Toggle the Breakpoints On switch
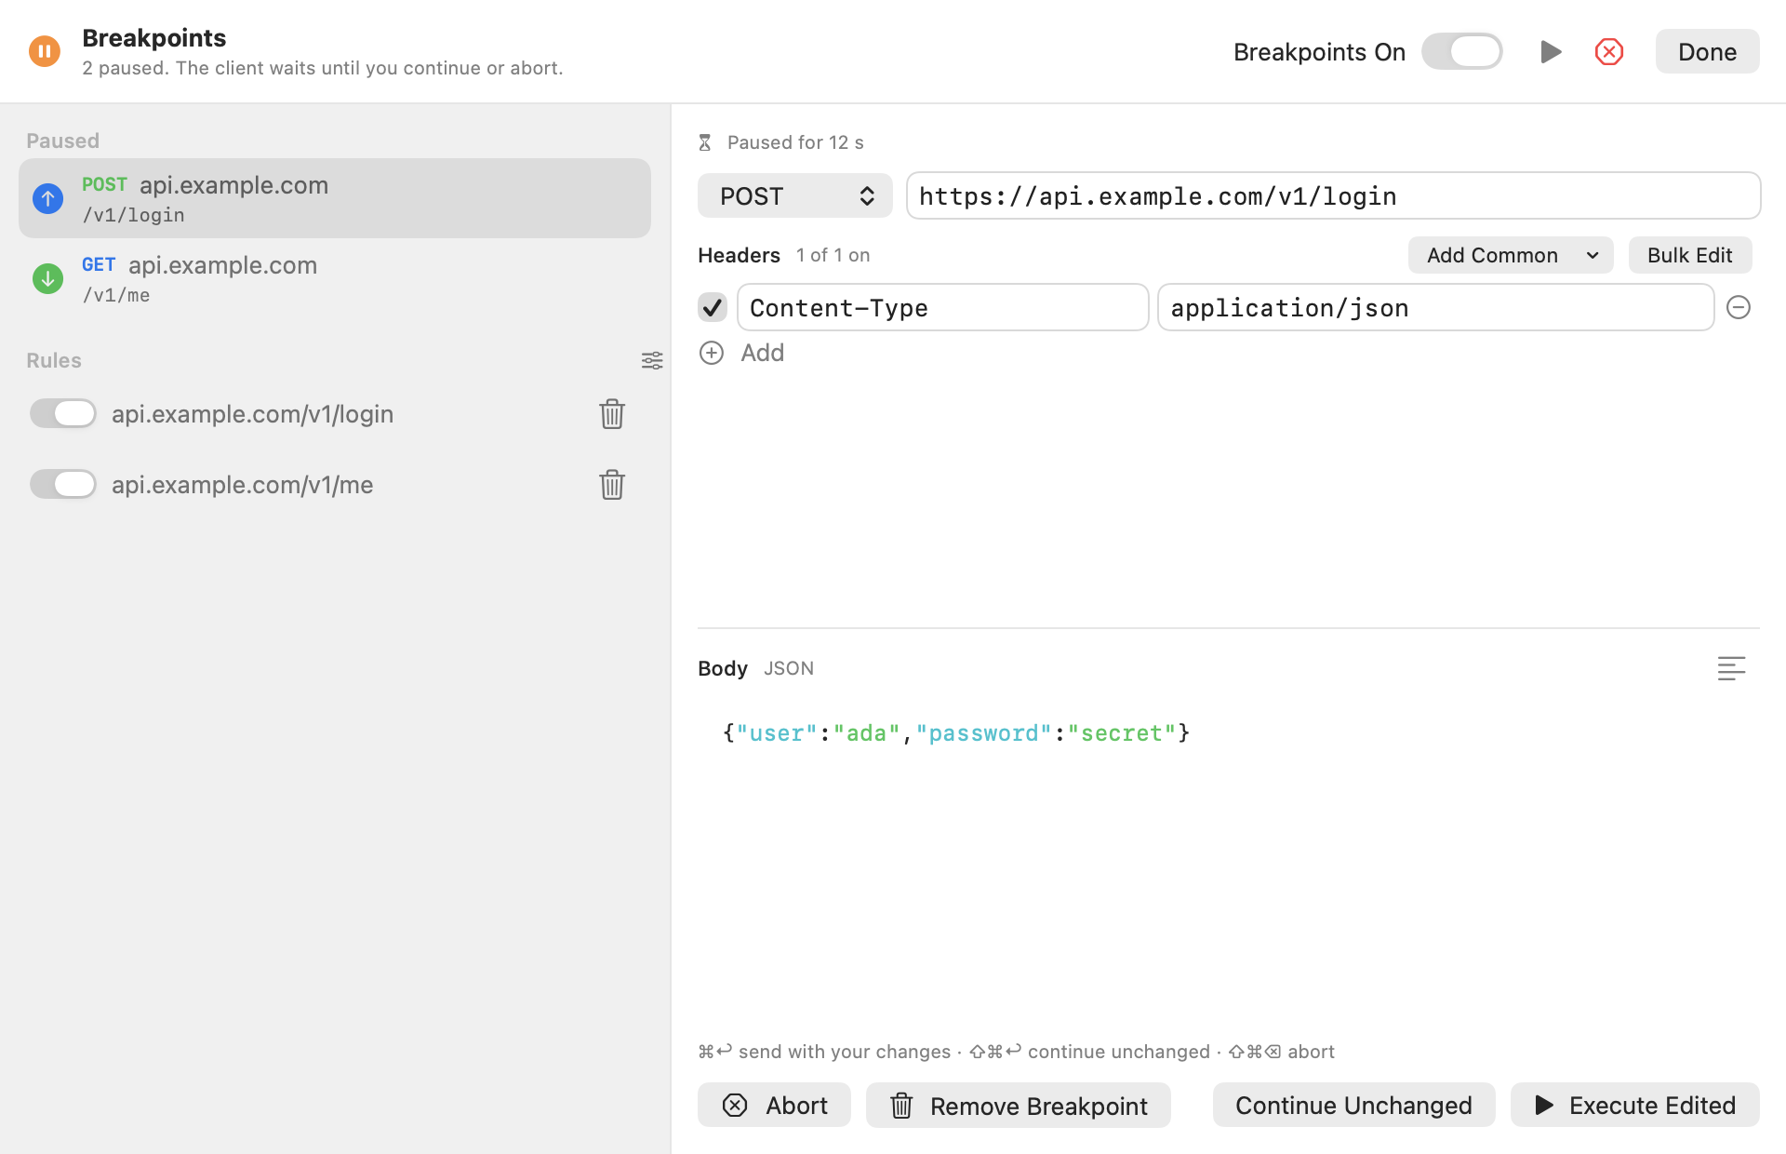The image size is (1786, 1154). [x=1462, y=51]
